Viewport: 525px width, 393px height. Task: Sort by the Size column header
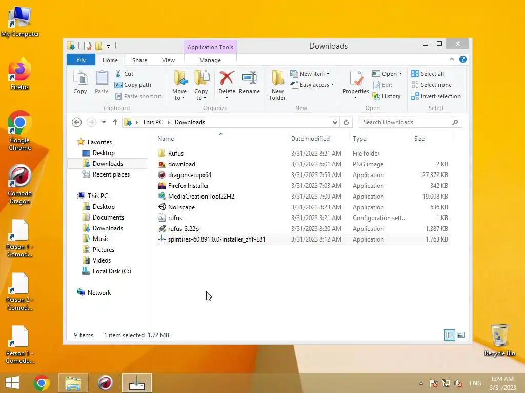pyautogui.click(x=431, y=138)
